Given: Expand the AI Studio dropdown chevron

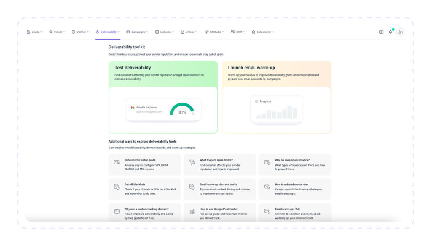Looking at the screenshot, I should (x=223, y=32).
